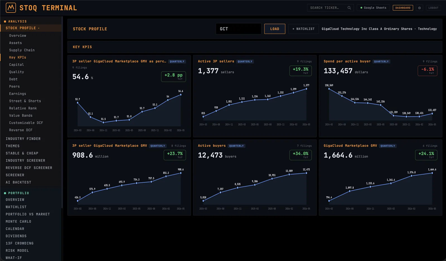Open the Earnings sidebar item
This screenshot has height=261, width=446.
18,94
